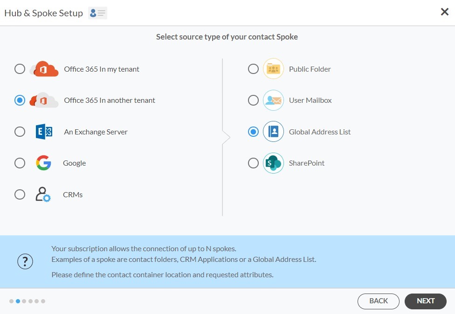Click the 'An Exchange Server' label

point(96,132)
